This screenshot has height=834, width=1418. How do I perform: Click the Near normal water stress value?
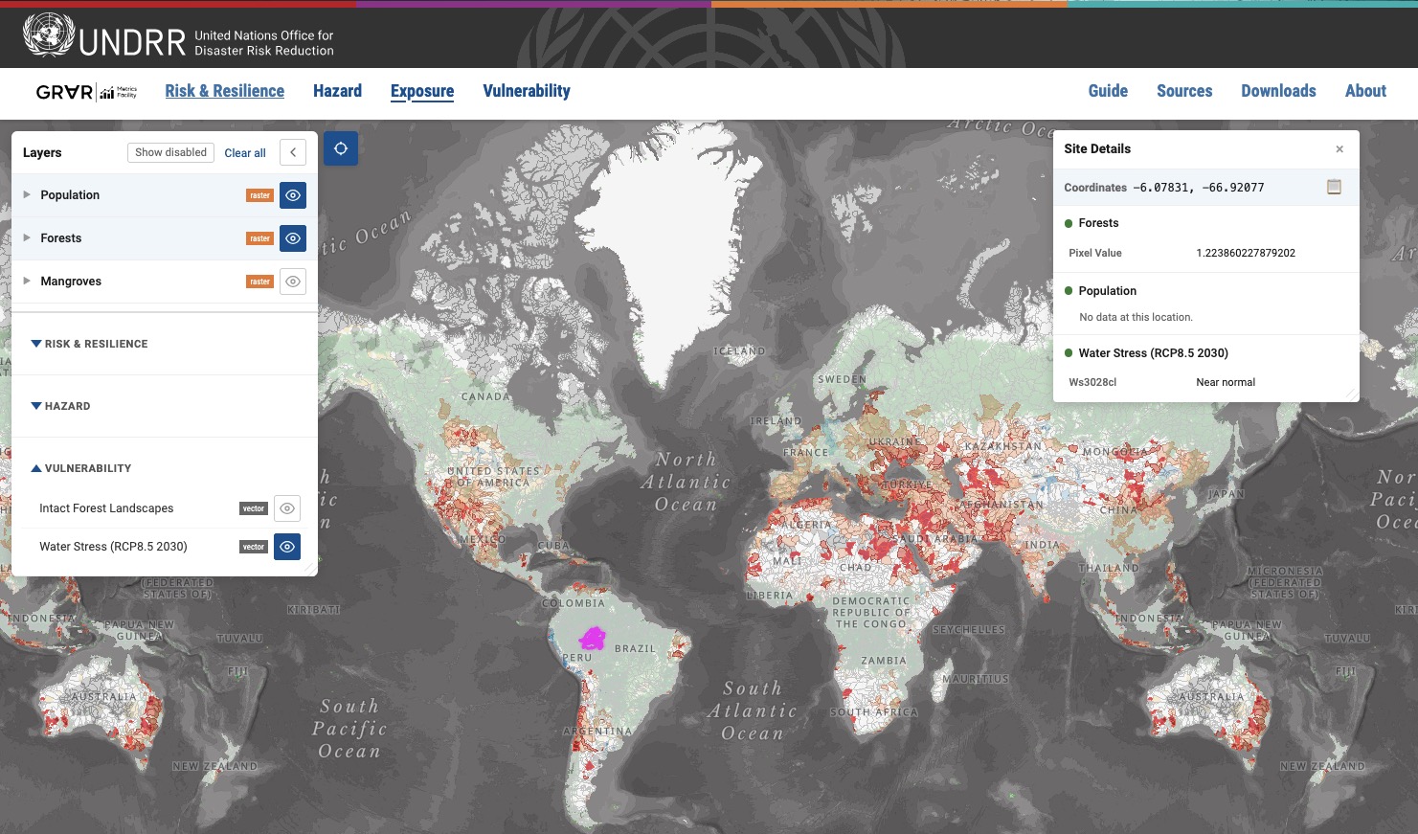point(1226,382)
